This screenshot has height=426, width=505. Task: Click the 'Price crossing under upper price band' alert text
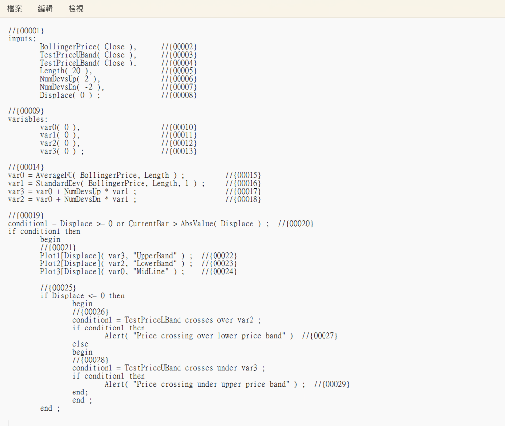(212, 384)
